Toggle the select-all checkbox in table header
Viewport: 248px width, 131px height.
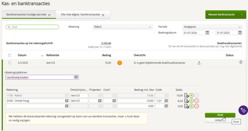click(10, 55)
